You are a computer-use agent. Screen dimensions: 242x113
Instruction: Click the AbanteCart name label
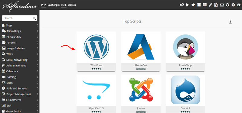point(141,65)
